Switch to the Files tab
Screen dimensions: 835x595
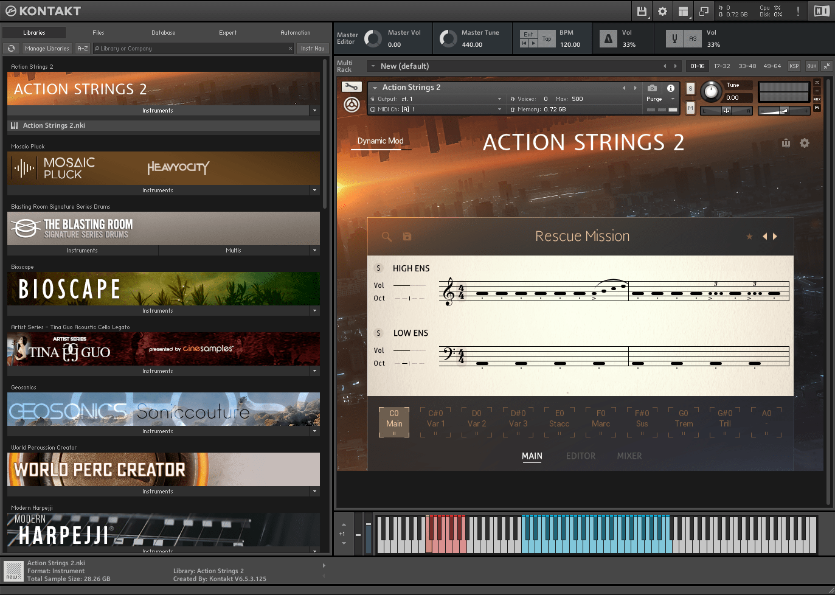99,33
